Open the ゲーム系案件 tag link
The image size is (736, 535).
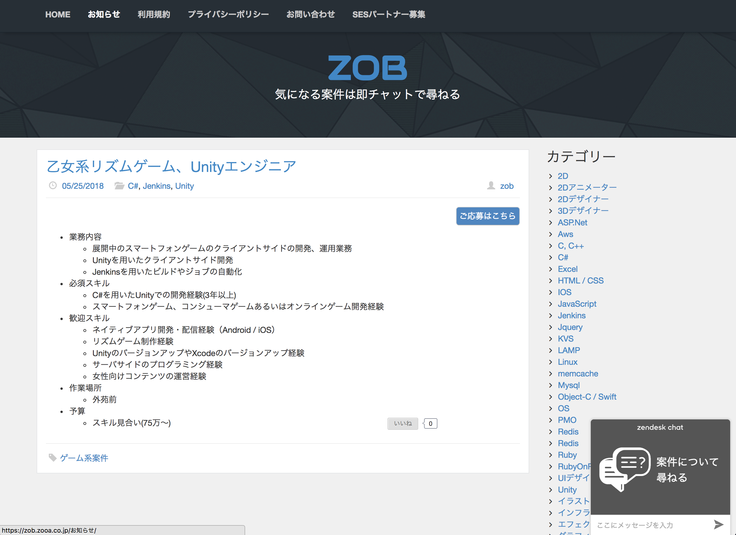click(x=84, y=458)
